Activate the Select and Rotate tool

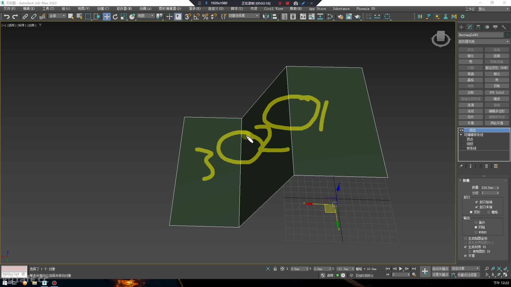click(x=115, y=16)
